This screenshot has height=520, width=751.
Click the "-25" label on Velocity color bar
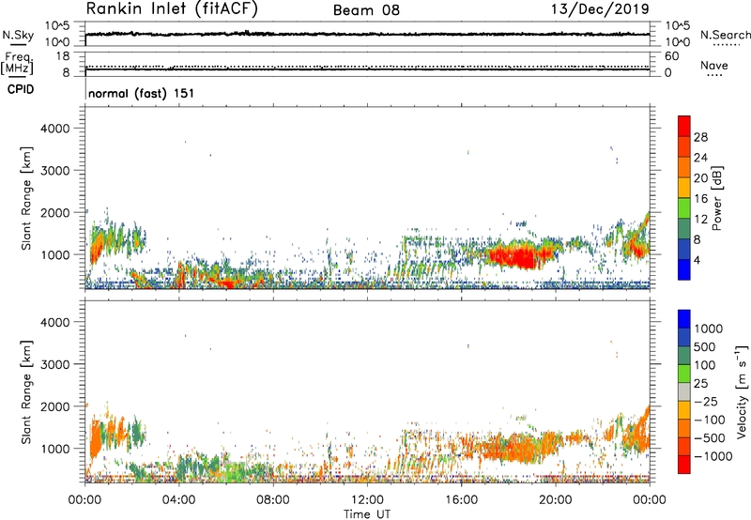[706, 402]
